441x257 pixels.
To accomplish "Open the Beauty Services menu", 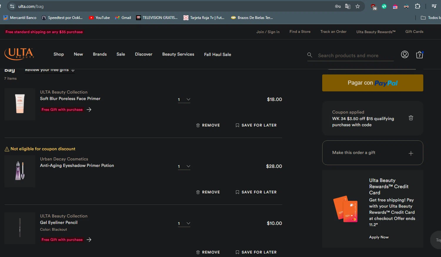I will coord(178,54).
